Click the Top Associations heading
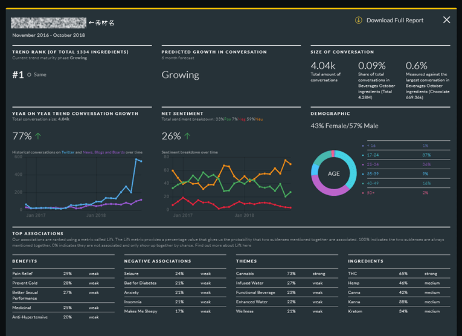Image resolution: width=462 pixels, height=336 pixels. click(x=37, y=233)
